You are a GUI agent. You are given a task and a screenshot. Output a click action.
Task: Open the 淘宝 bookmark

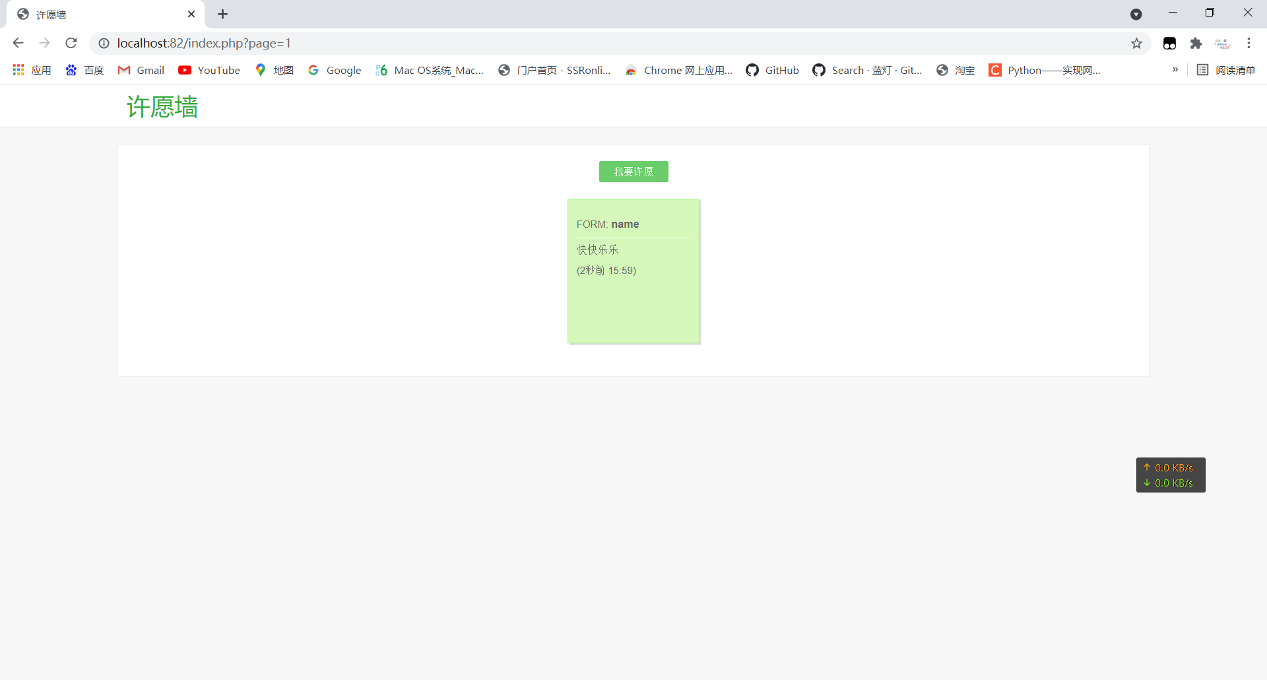pos(955,70)
